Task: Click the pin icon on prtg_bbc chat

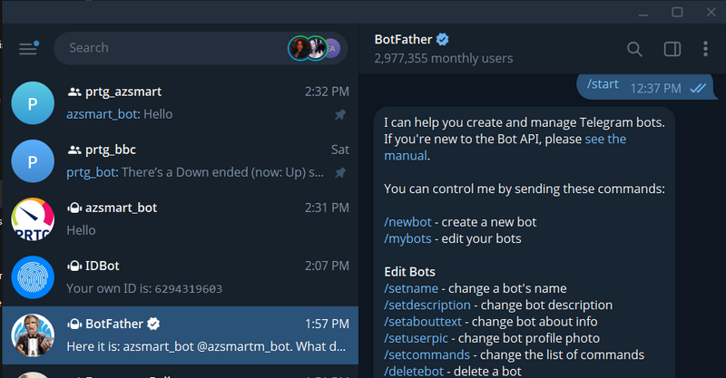Action: tap(340, 172)
